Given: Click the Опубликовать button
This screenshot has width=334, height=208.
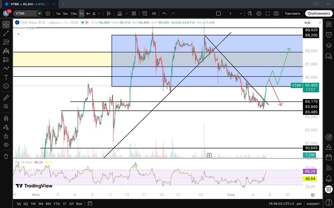Looking at the screenshot, I should click(x=319, y=13).
